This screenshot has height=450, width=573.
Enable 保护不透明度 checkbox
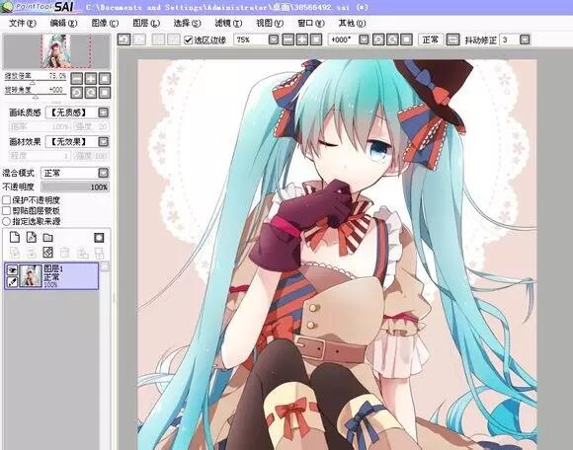6,200
